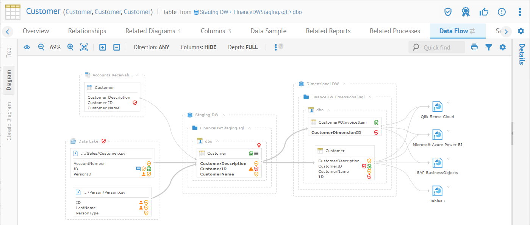Image resolution: width=530 pixels, height=225 pixels.
Task: Open the Data Sample tab
Action: pos(268,31)
